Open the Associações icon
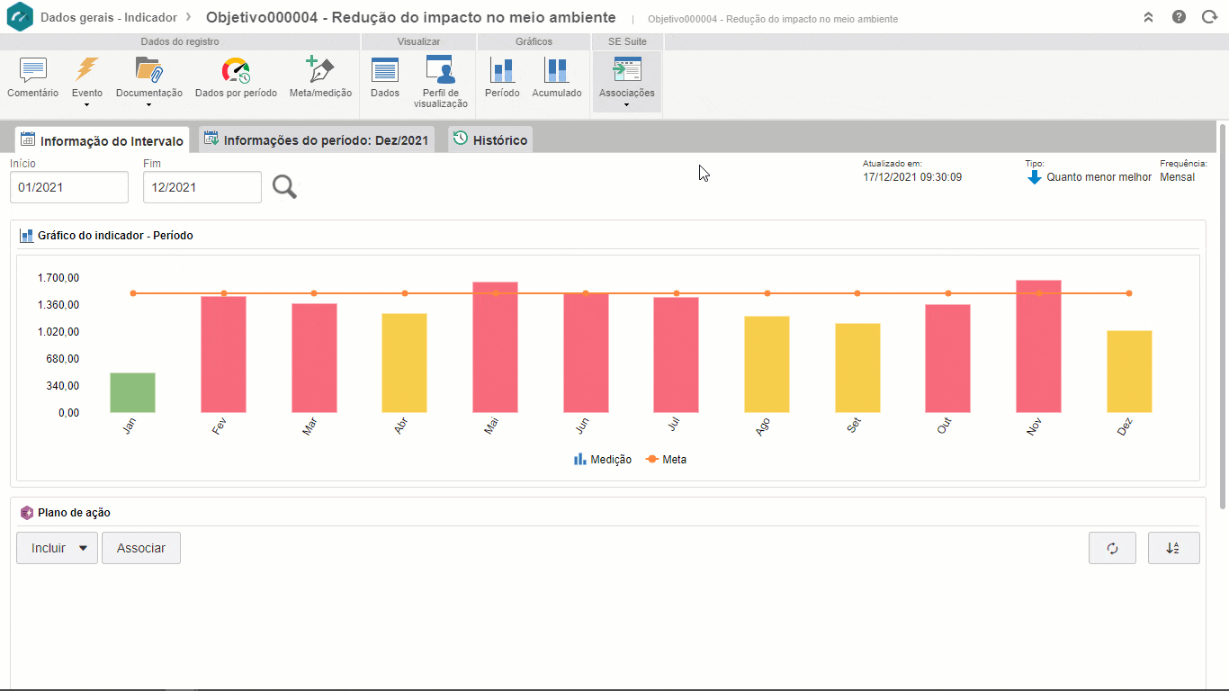Screen dimensions: 1229x691 pyautogui.click(x=627, y=70)
